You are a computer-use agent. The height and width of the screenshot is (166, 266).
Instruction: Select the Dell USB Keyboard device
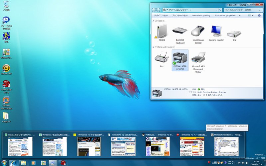[x=180, y=34]
